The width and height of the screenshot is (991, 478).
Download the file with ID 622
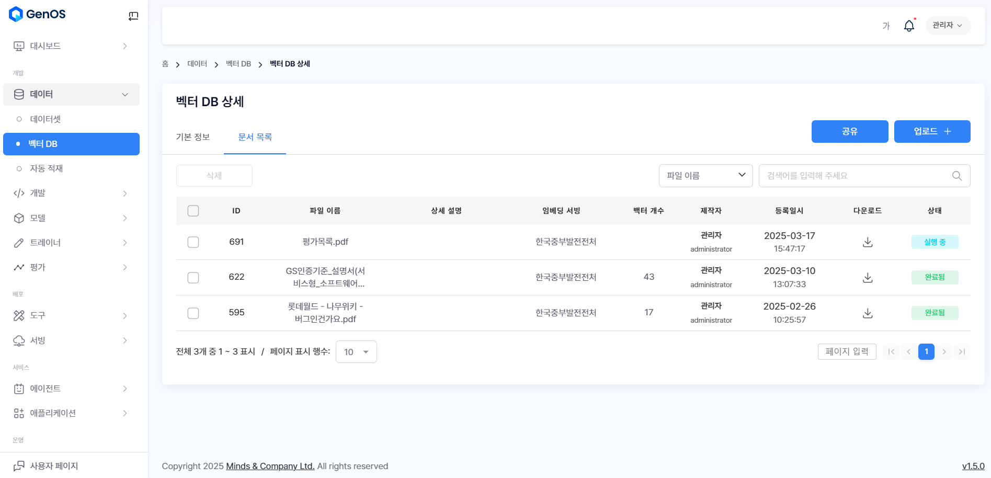pyautogui.click(x=867, y=278)
